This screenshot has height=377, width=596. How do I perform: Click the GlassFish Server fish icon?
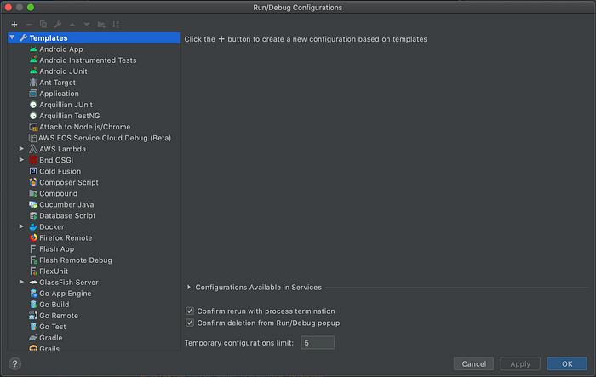click(33, 283)
